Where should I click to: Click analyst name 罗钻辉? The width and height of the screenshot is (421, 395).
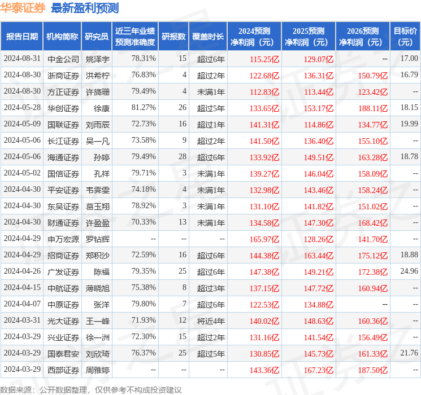pyautogui.click(x=98, y=239)
